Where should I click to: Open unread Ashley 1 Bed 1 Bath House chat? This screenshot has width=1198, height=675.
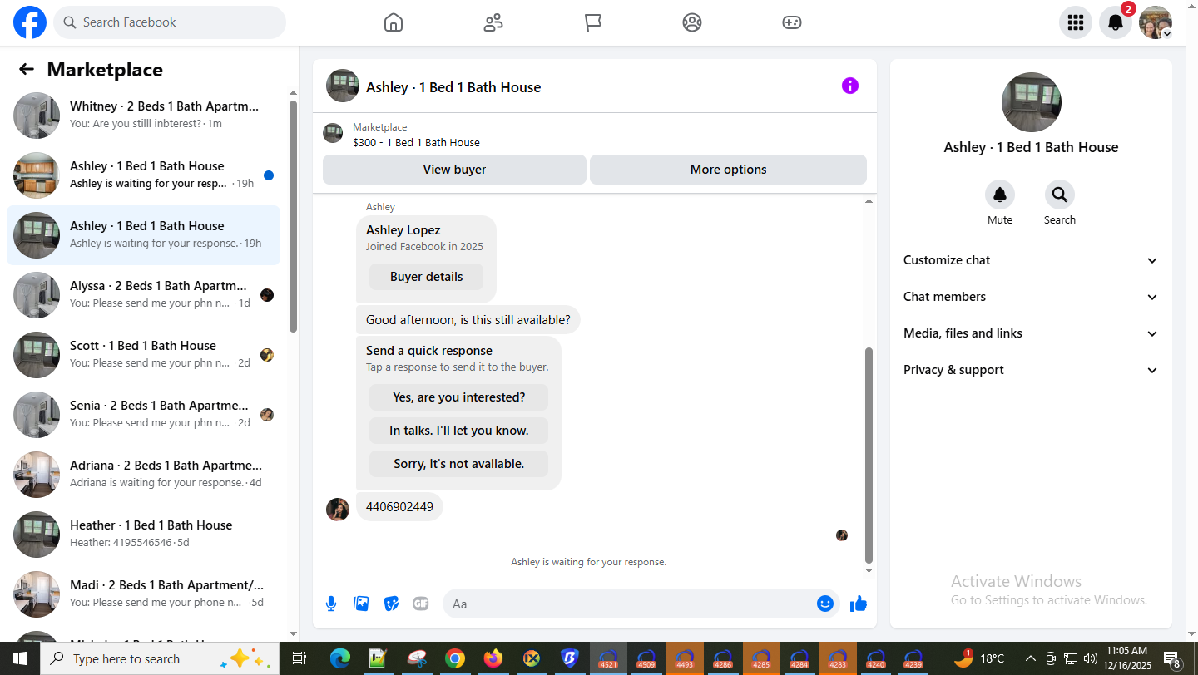tap(143, 175)
